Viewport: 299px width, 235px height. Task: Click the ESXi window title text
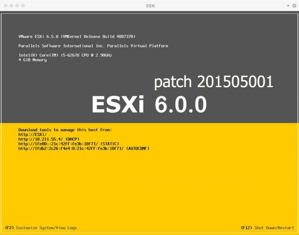point(150,6)
